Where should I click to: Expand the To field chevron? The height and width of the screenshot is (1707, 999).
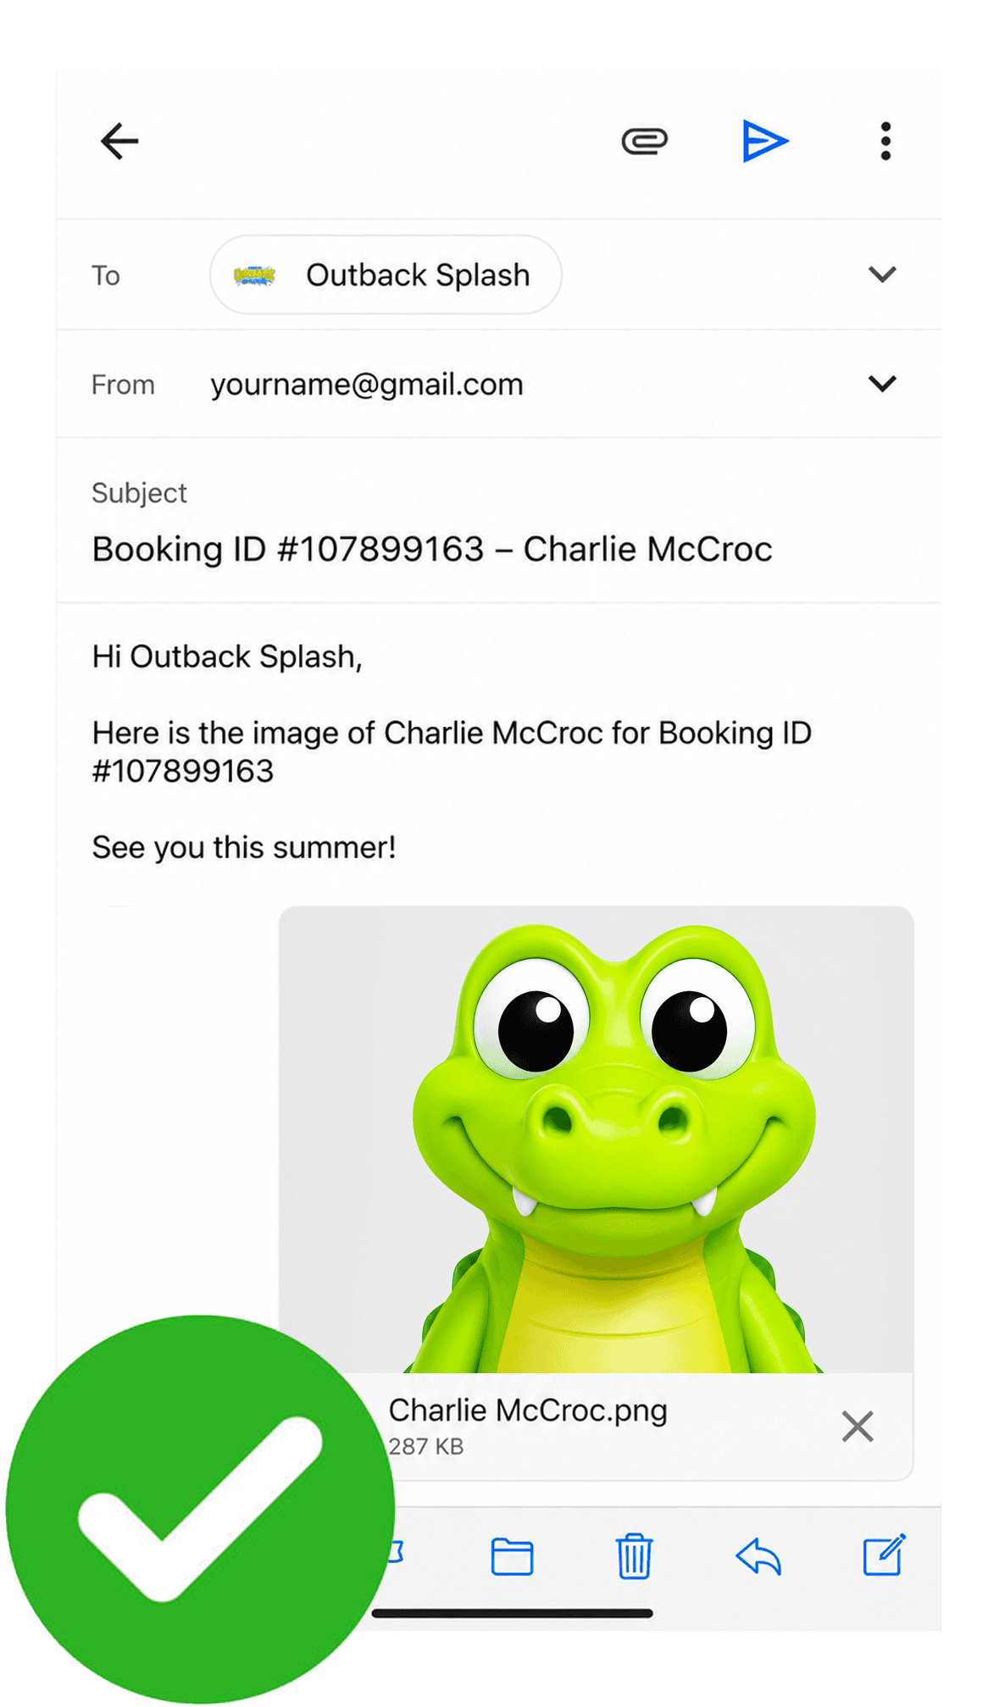pos(882,274)
